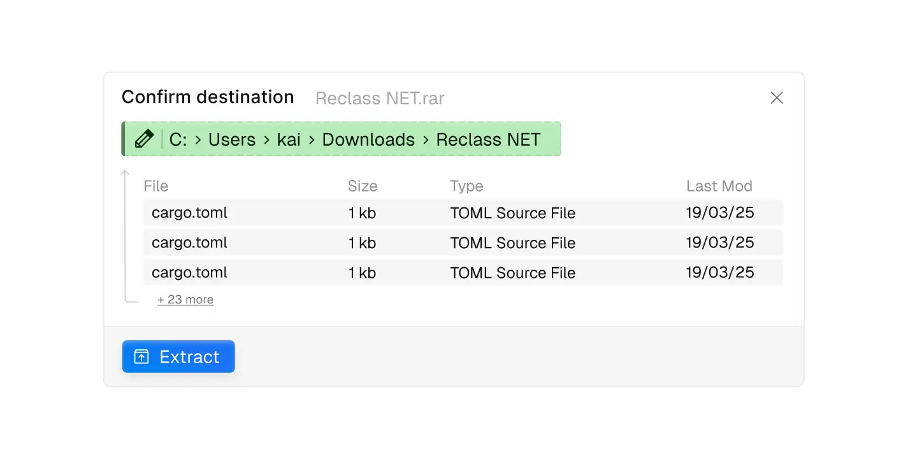Select Users in the path breadcrumb
Image resolution: width=908 pixels, height=458 pixels.
coord(232,140)
